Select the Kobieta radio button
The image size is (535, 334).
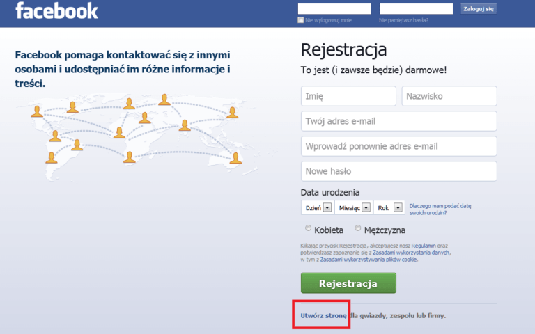pos(308,228)
